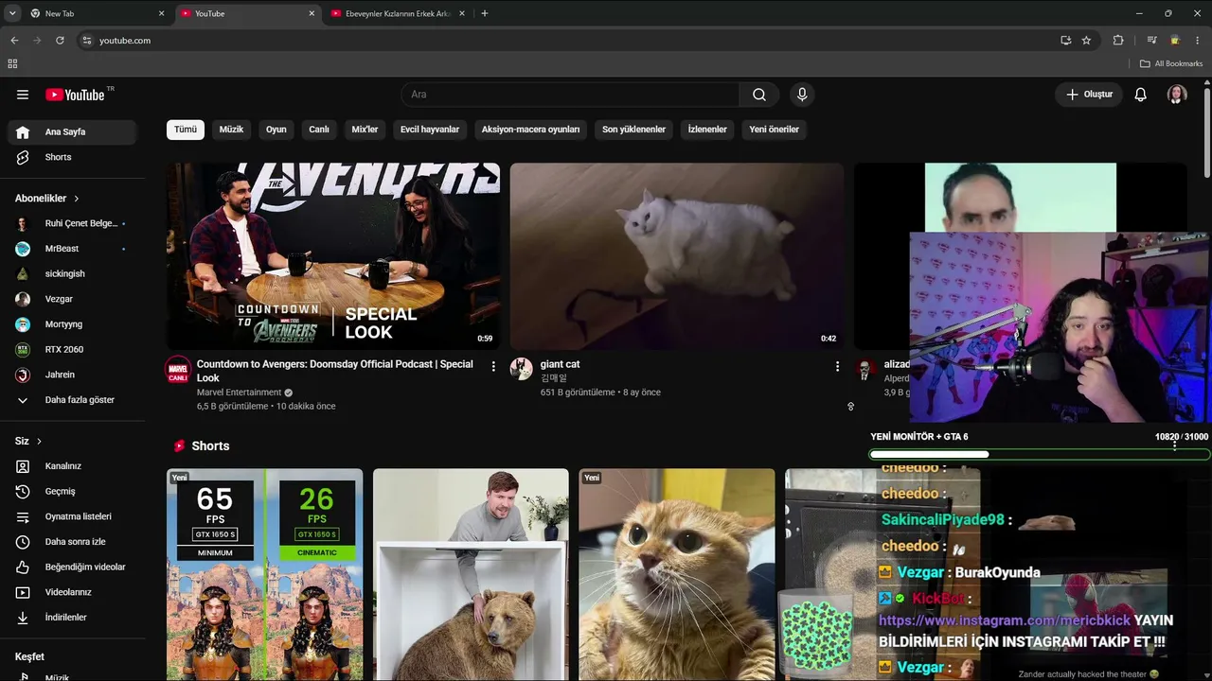Open Shorts from the sidebar
This screenshot has height=681, width=1212.
tap(72, 157)
